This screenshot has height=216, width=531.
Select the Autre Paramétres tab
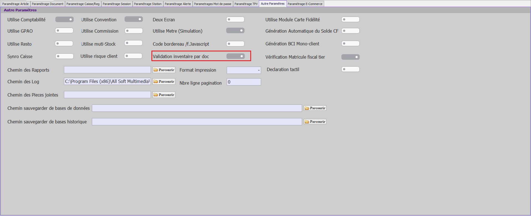pyautogui.click(x=272, y=4)
